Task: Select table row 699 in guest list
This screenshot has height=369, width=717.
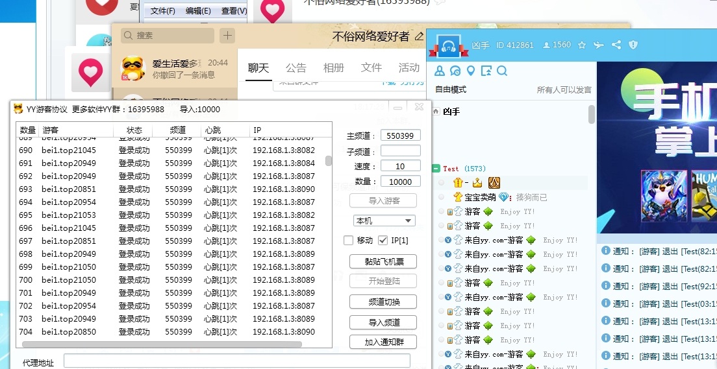Action: click(x=171, y=267)
